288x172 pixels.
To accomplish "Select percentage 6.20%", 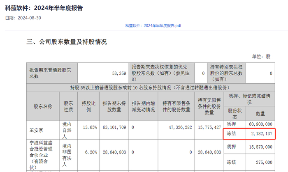I will tap(91, 152).
